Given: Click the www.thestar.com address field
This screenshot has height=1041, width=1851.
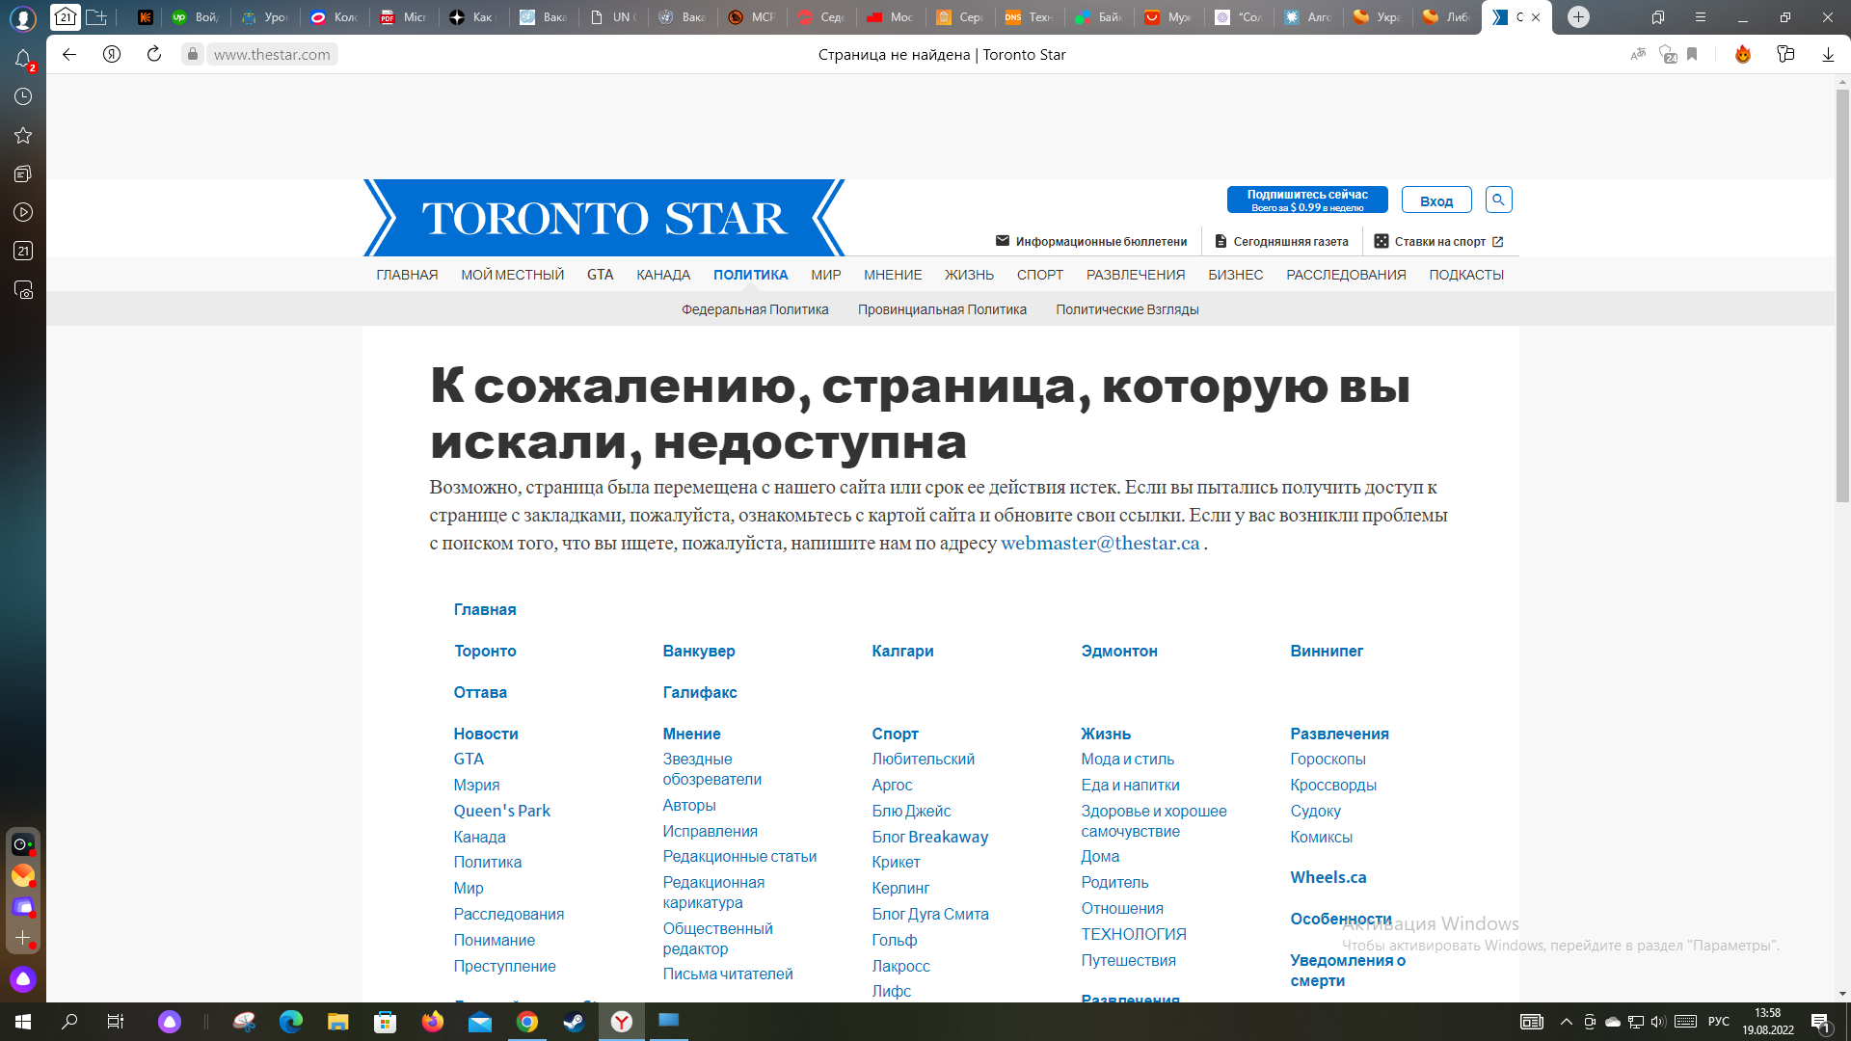Looking at the screenshot, I should coord(272,55).
